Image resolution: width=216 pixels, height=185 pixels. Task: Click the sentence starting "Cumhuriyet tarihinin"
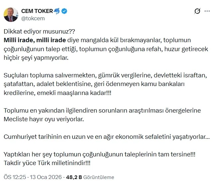[x=106, y=137]
